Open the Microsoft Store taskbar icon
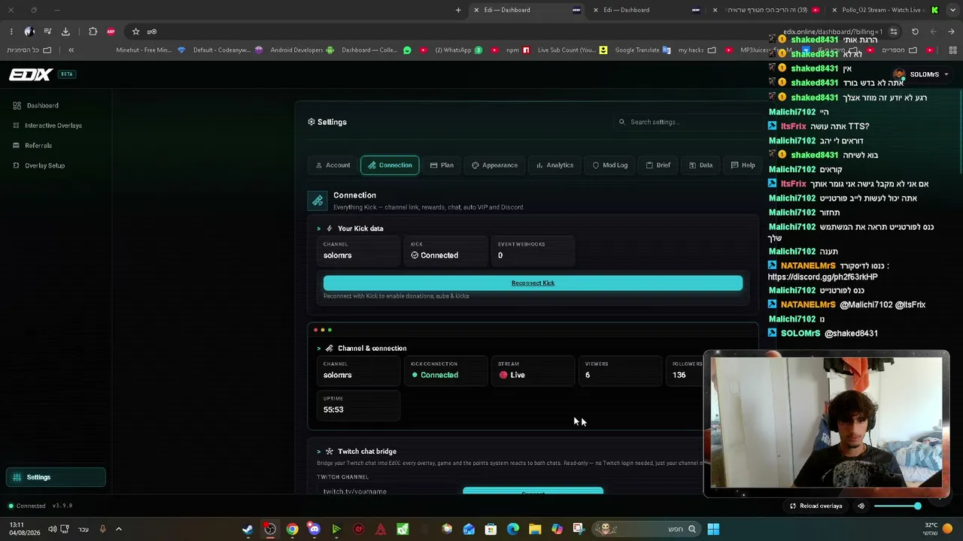The height and width of the screenshot is (541, 963). [x=491, y=529]
